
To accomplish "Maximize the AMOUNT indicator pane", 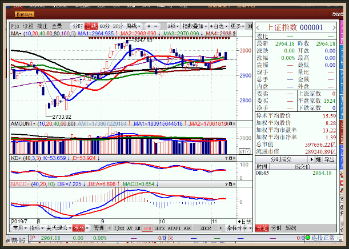I will 231,123.
